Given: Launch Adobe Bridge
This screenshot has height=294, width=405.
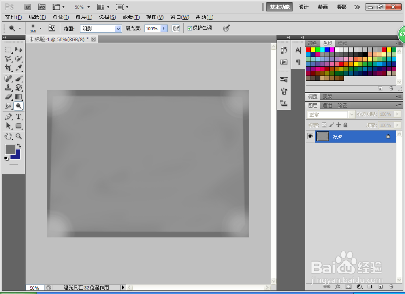Looking at the screenshot, I should coord(28,7).
